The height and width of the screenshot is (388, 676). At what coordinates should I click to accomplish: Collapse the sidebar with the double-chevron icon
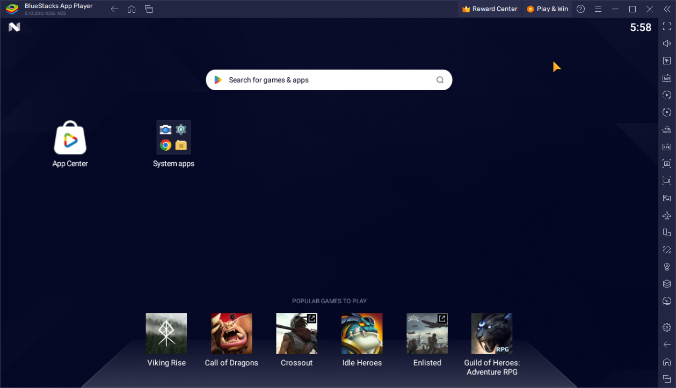[667, 9]
